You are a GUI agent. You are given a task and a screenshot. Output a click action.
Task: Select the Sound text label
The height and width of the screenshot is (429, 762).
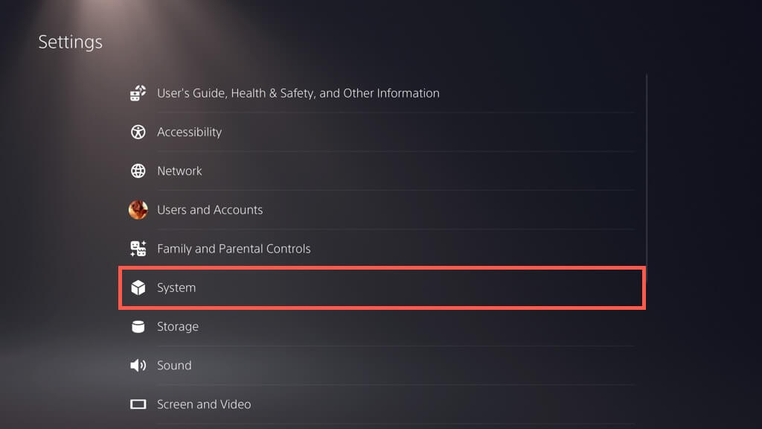tap(174, 365)
